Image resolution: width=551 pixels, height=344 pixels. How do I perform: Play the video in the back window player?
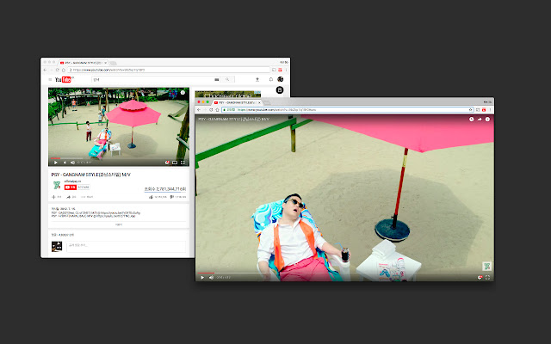[55, 163]
